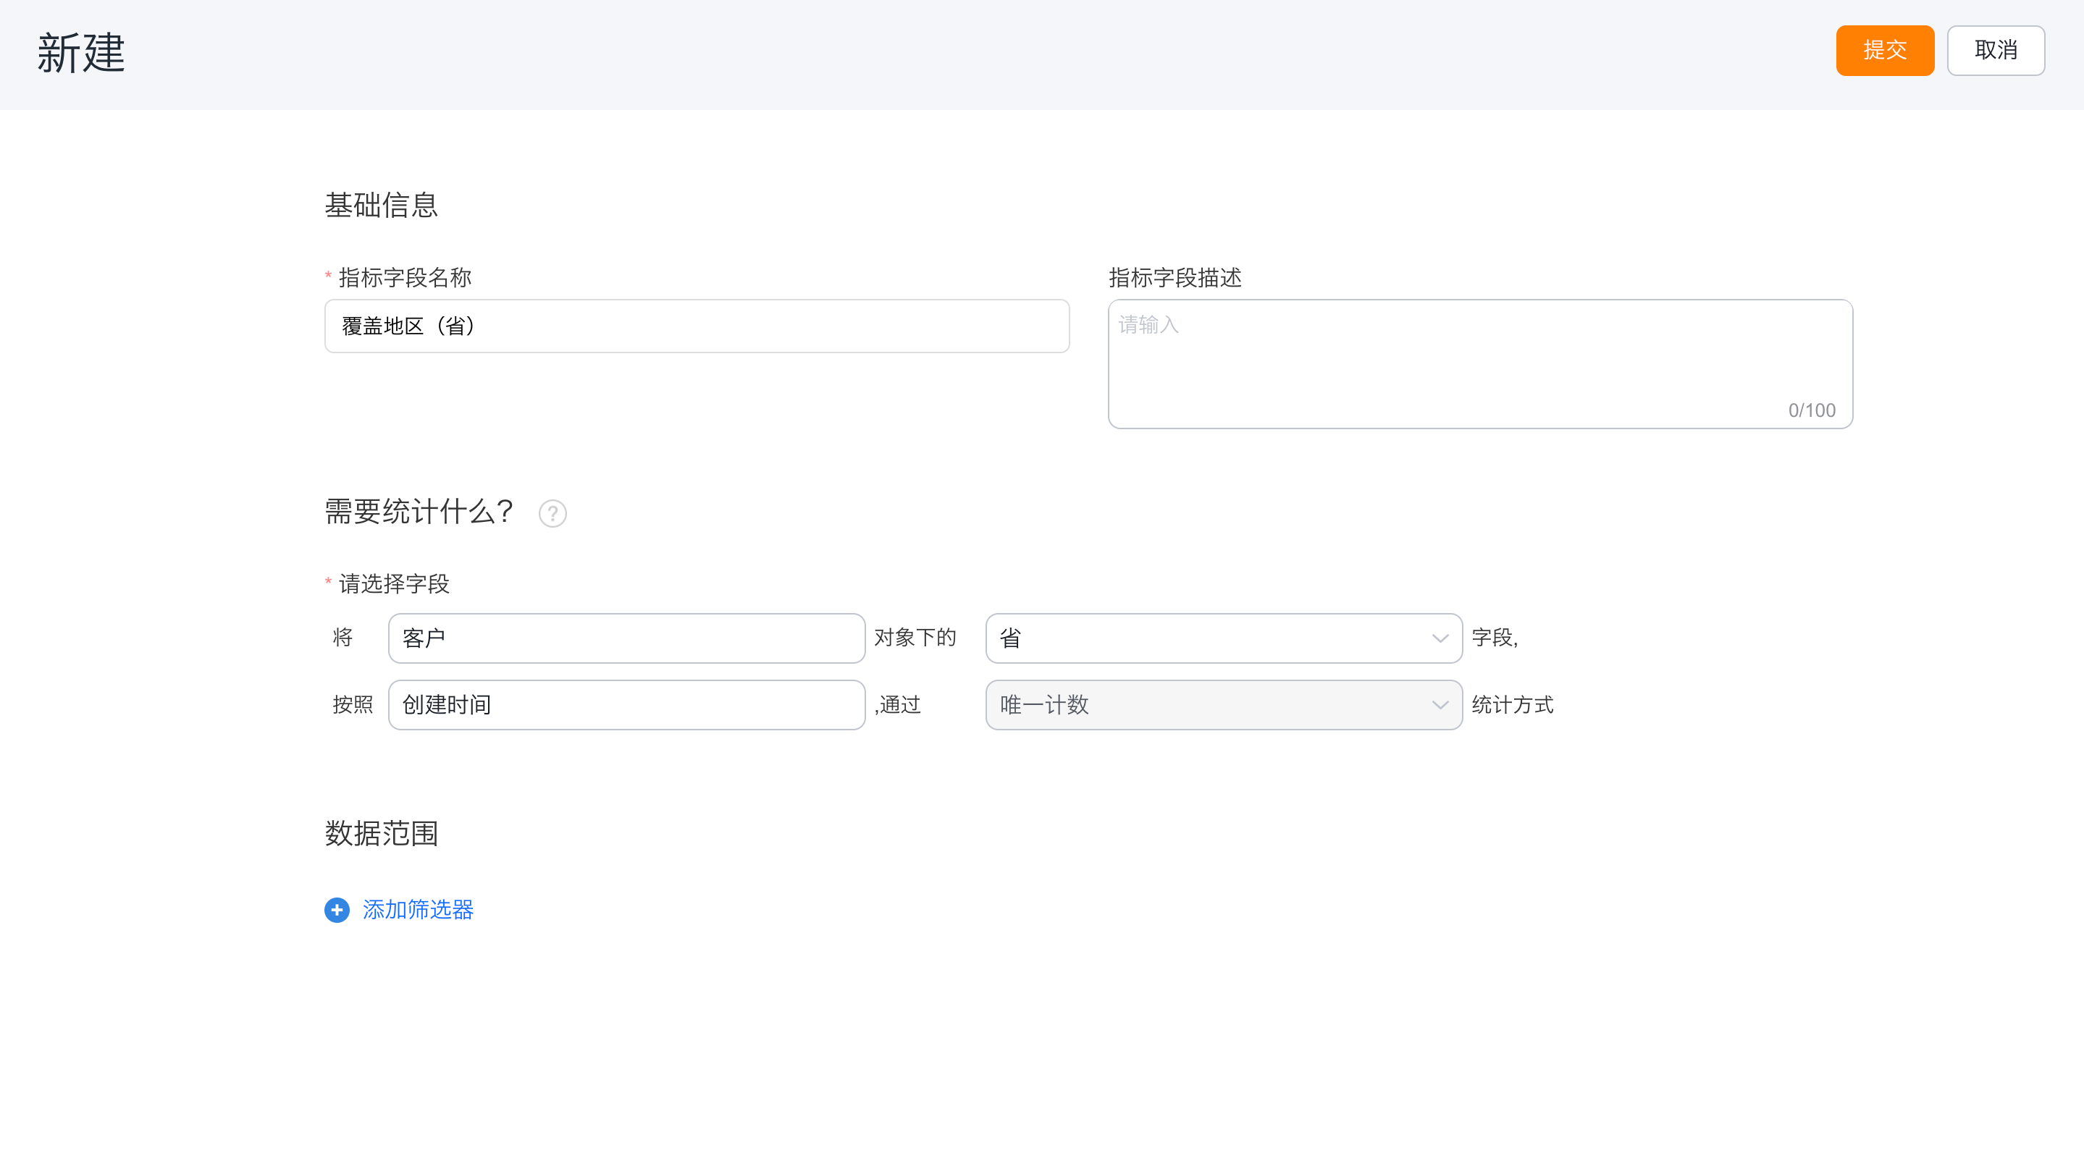This screenshot has width=2084, height=1174.
Task: Click the 基础信息 section heading
Action: (x=381, y=206)
